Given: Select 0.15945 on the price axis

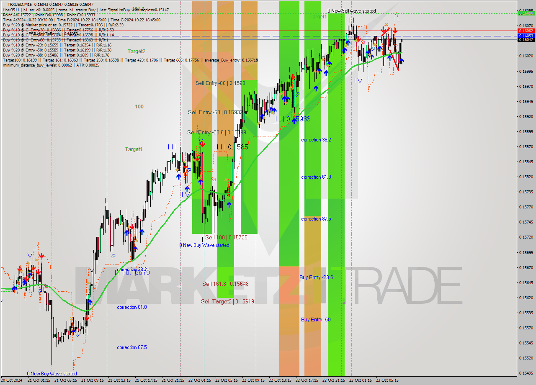Looking at the screenshot, I should click(526, 102).
